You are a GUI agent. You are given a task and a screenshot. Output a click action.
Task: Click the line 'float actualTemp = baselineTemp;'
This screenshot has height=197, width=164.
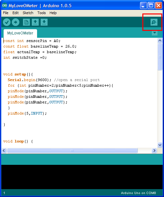(x=40, y=52)
